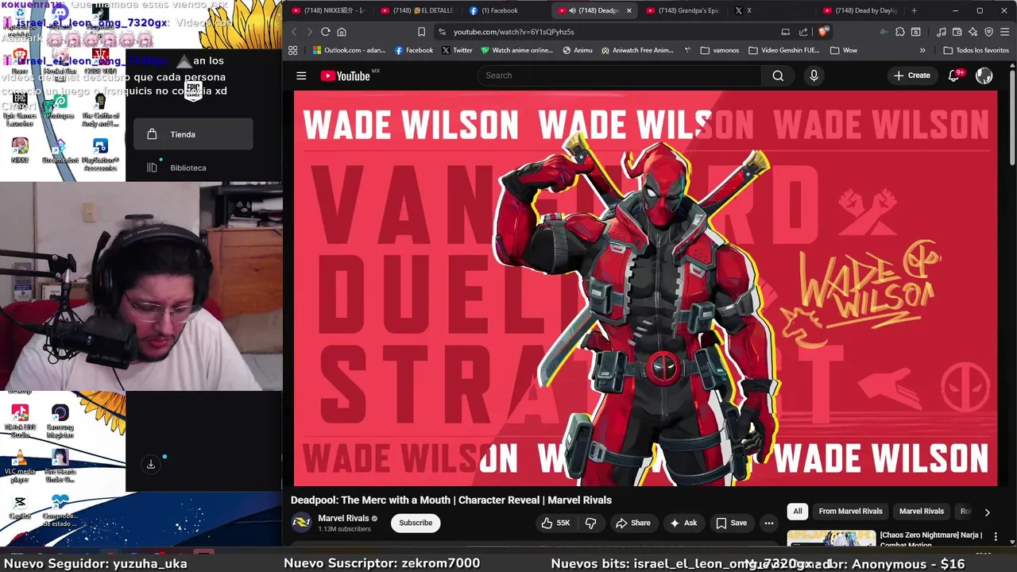Open the Aniwatch Free Anime bookmark

click(637, 50)
